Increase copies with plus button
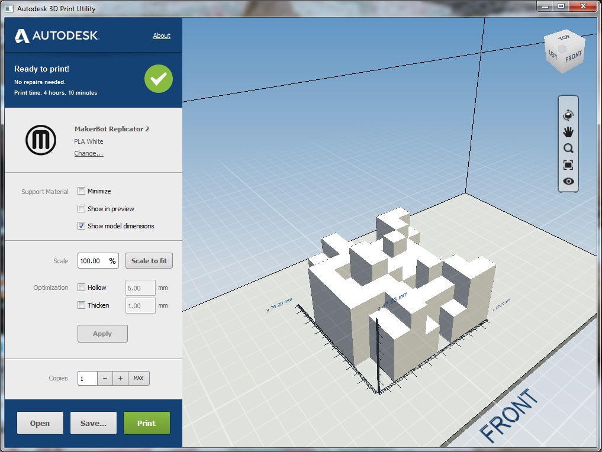 120,378
